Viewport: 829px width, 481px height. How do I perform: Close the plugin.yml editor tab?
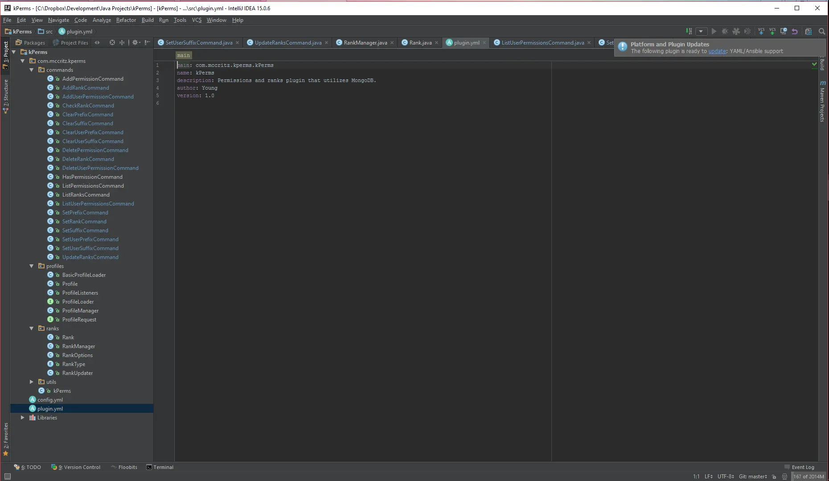(x=484, y=43)
